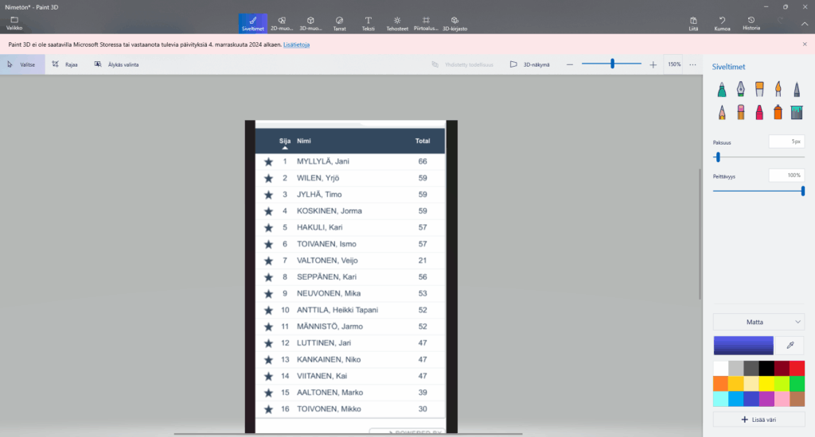Choose the Oil brush tool
Screen dimensions: 815x437
(x=759, y=90)
